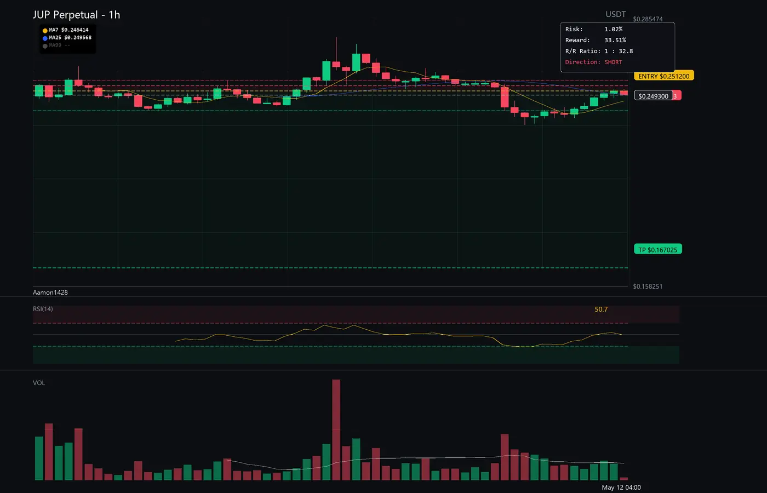Click the Risk value 1.02%

[x=614, y=29]
